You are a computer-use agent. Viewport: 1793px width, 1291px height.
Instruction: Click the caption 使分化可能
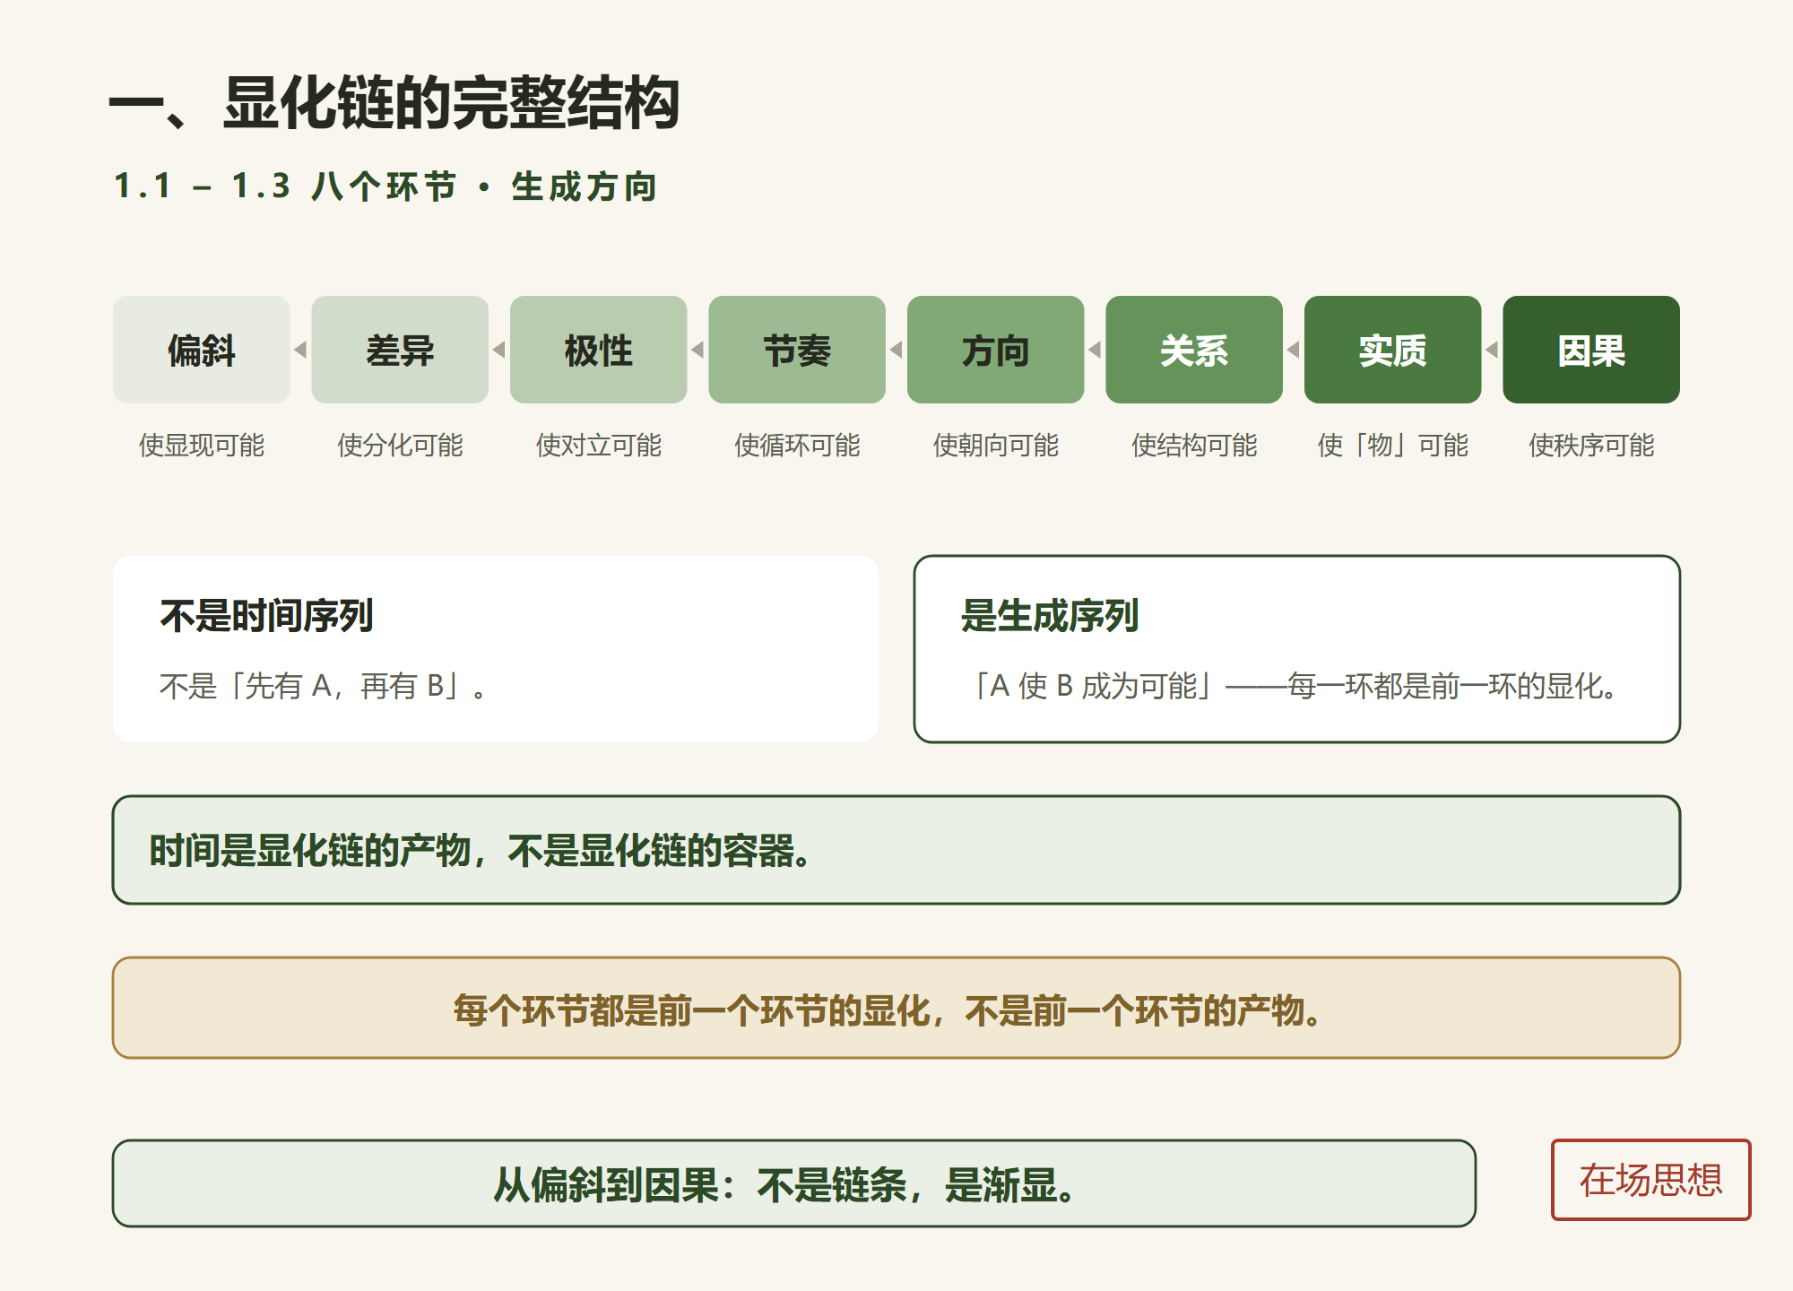400,445
